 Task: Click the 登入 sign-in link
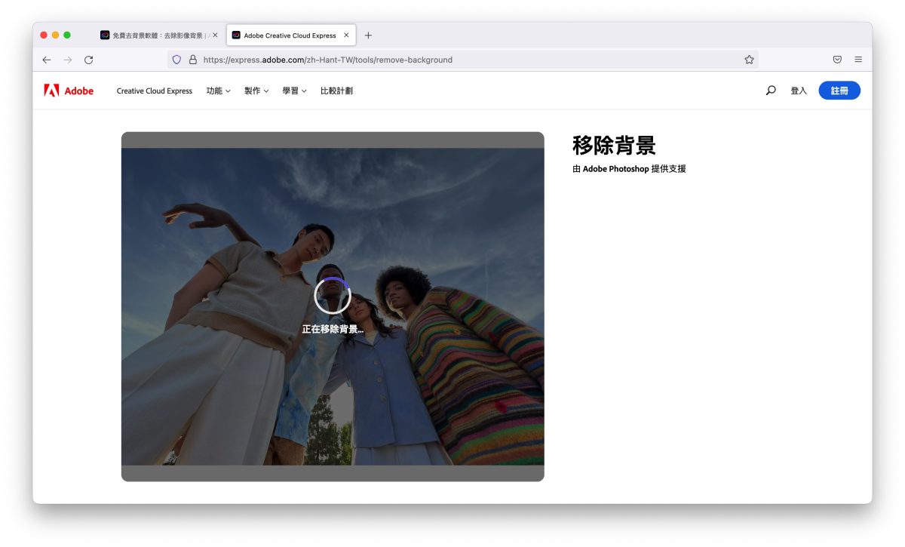coord(799,91)
